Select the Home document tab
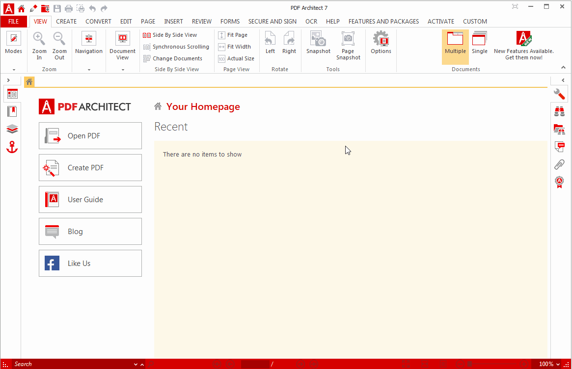This screenshot has width=572, height=369. 29,81
